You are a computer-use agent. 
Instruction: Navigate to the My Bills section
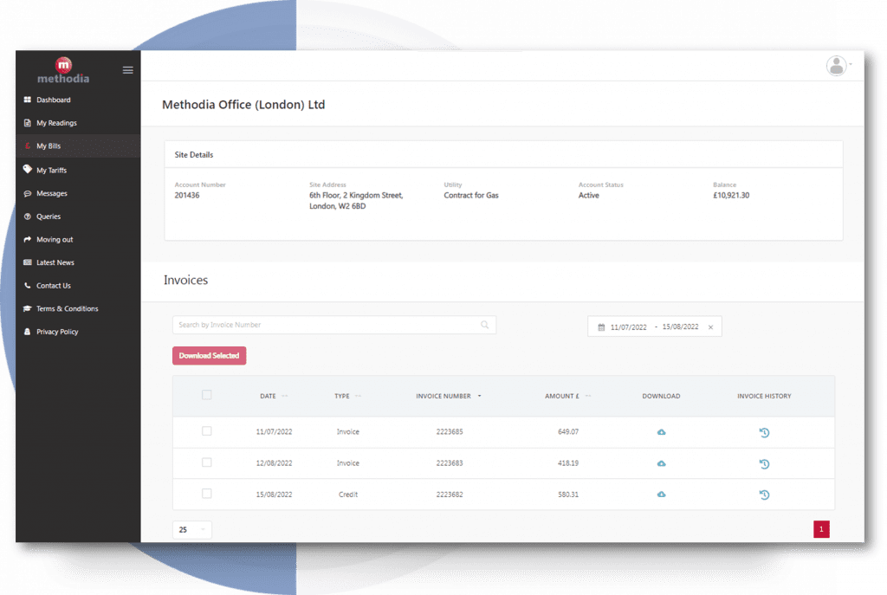(29, 146)
